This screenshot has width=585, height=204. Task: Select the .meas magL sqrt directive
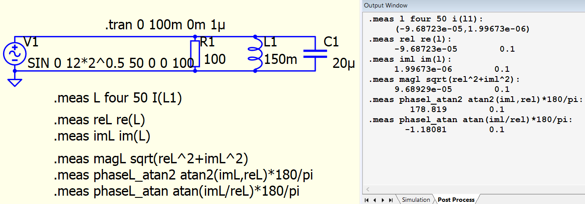[152, 159]
